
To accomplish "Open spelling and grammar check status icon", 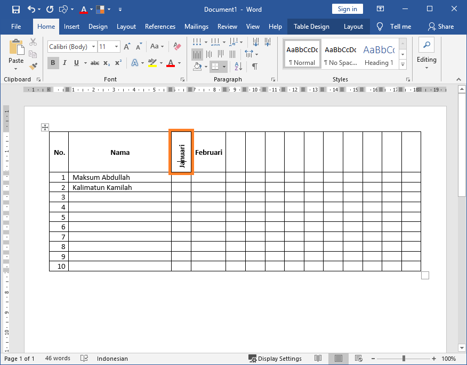I will 84,359.
